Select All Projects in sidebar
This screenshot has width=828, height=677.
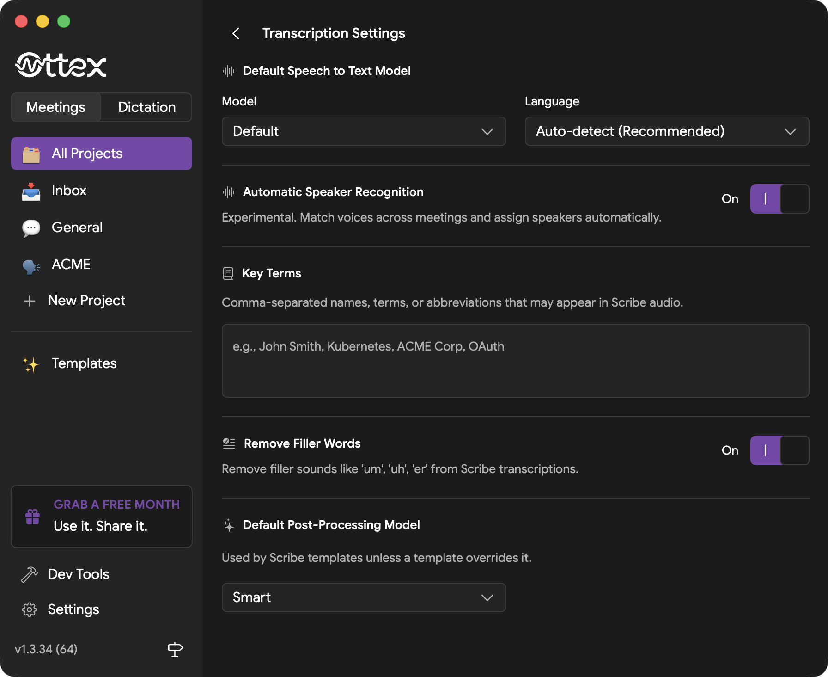tap(102, 154)
